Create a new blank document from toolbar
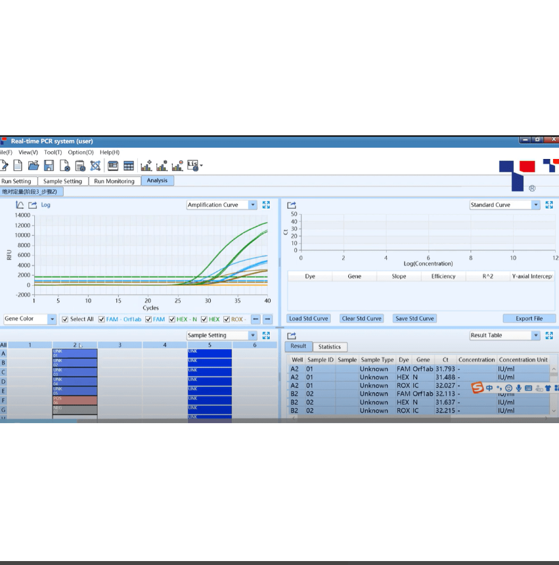 [18, 166]
